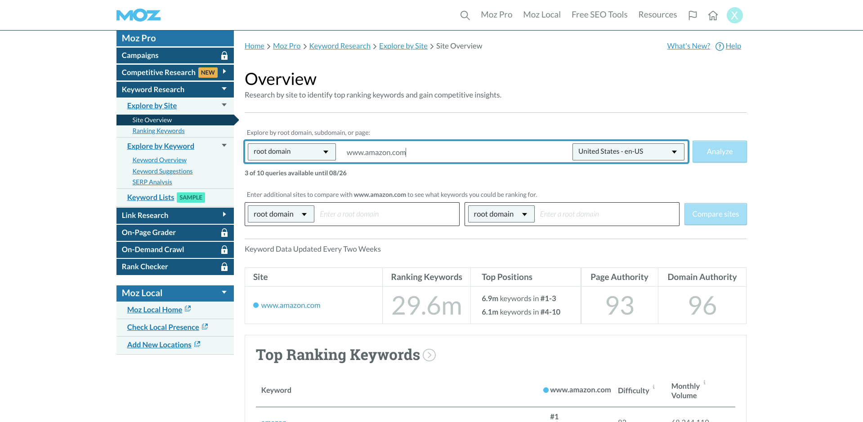
Task: Open Rank Checker sidebar item
Action: (x=175, y=267)
